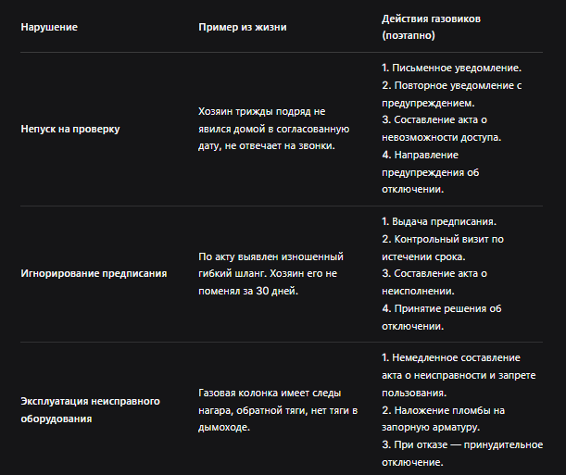The image size is (566, 475).
Task: Click step '2. Повторное уведомление с предупреждением'
Action: (451, 94)
